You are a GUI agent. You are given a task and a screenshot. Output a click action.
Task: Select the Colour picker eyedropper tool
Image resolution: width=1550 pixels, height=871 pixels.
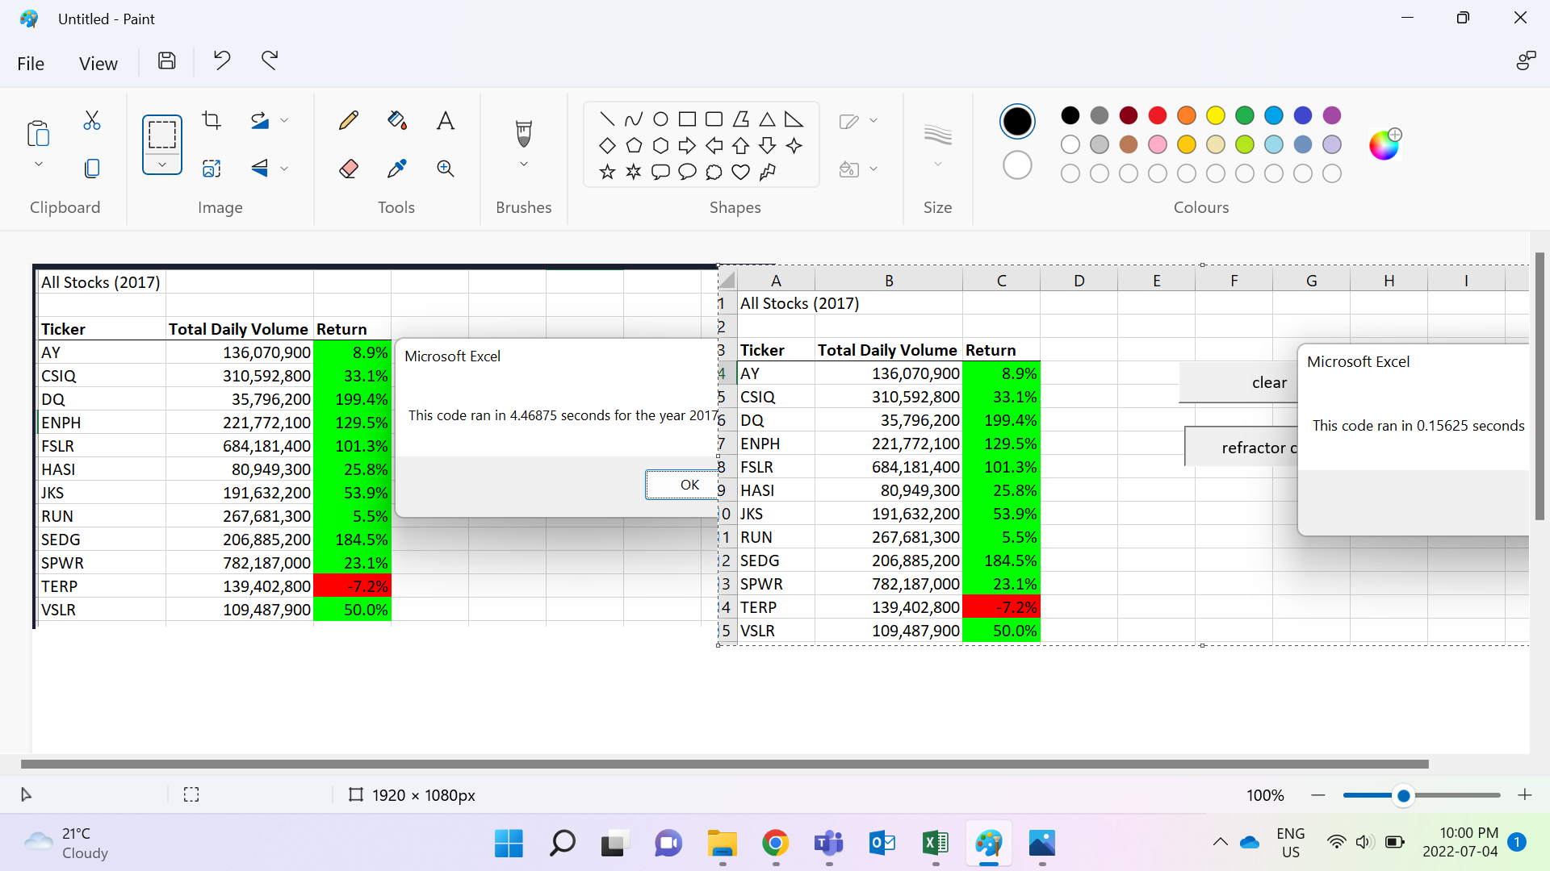pos(396,168)
